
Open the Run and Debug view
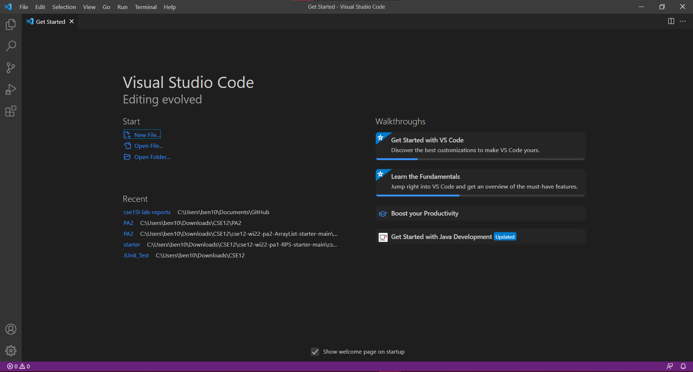11,89
